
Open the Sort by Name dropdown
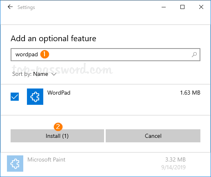(x=34, y=74)
